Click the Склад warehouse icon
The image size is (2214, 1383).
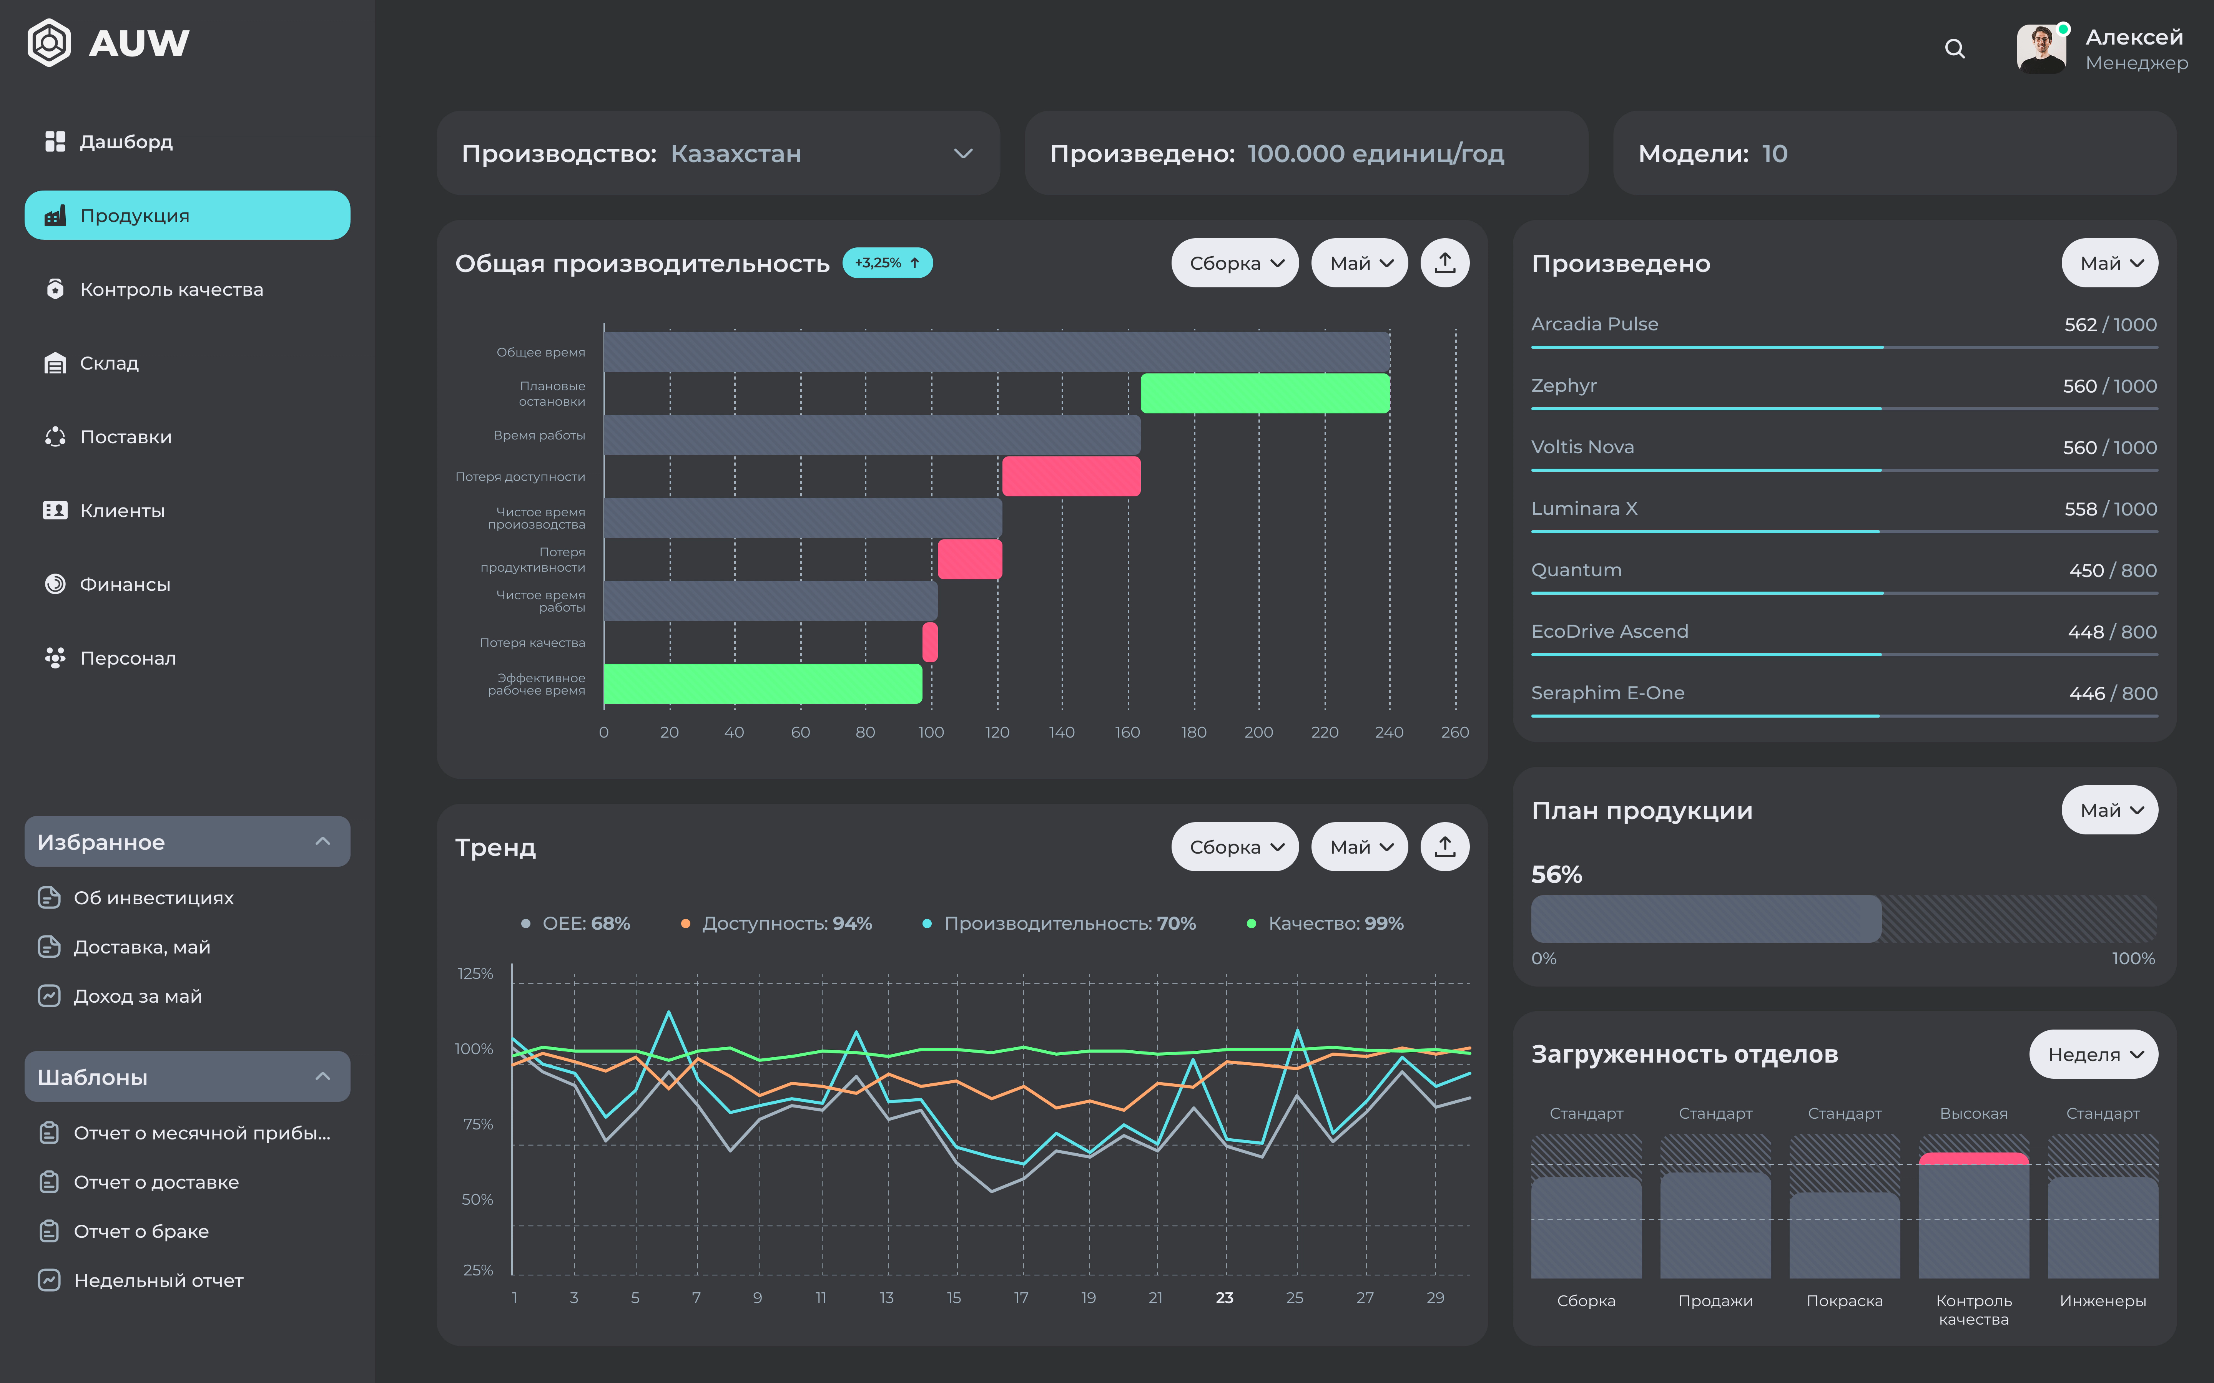pos(55,363)
